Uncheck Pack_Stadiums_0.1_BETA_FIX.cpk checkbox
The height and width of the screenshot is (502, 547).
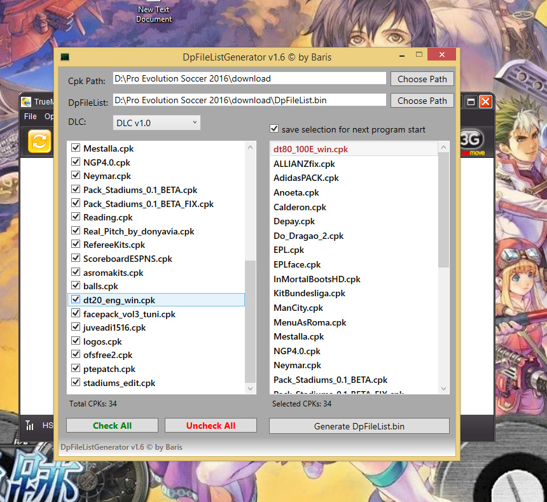click(x=75, y=203)
